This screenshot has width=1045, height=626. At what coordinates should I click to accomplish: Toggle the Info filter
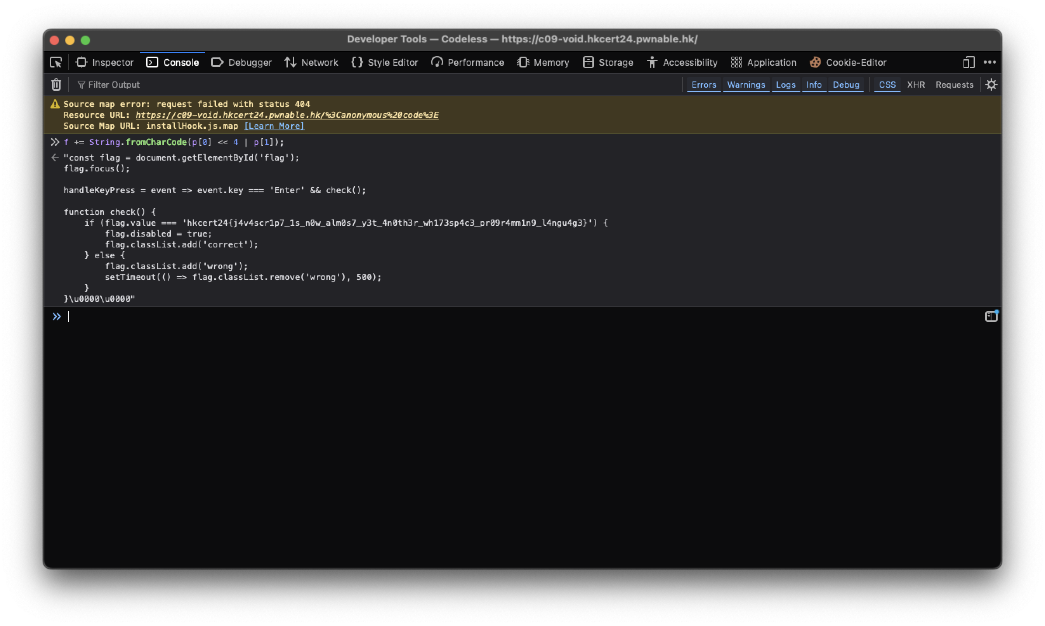click(814, 85)
